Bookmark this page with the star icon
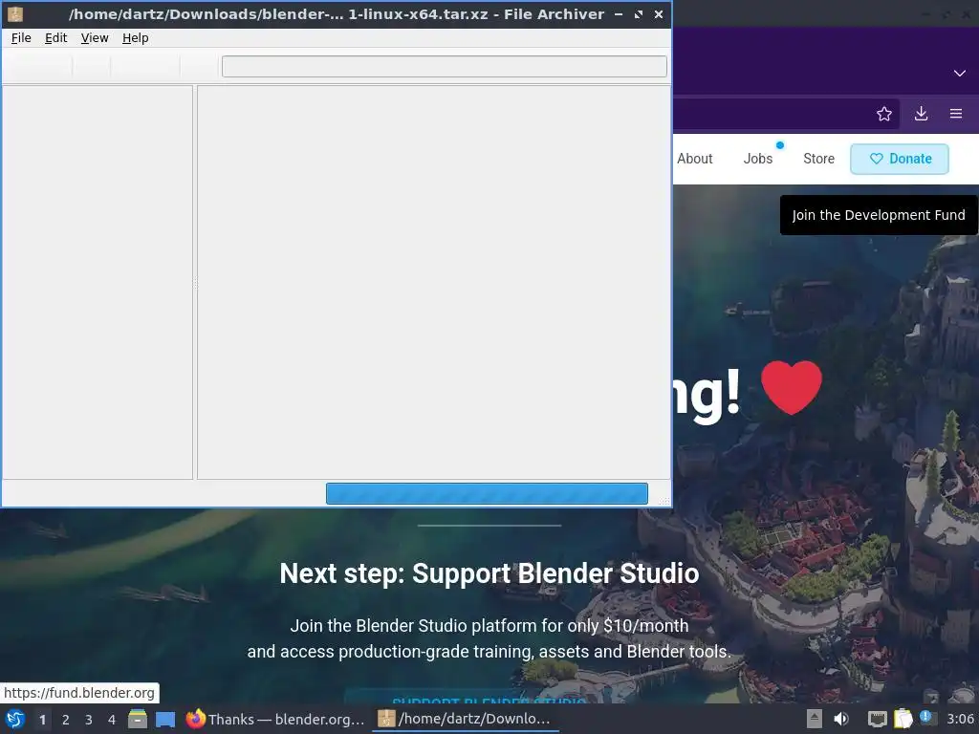The image size is (979, 734). (883, 114)
